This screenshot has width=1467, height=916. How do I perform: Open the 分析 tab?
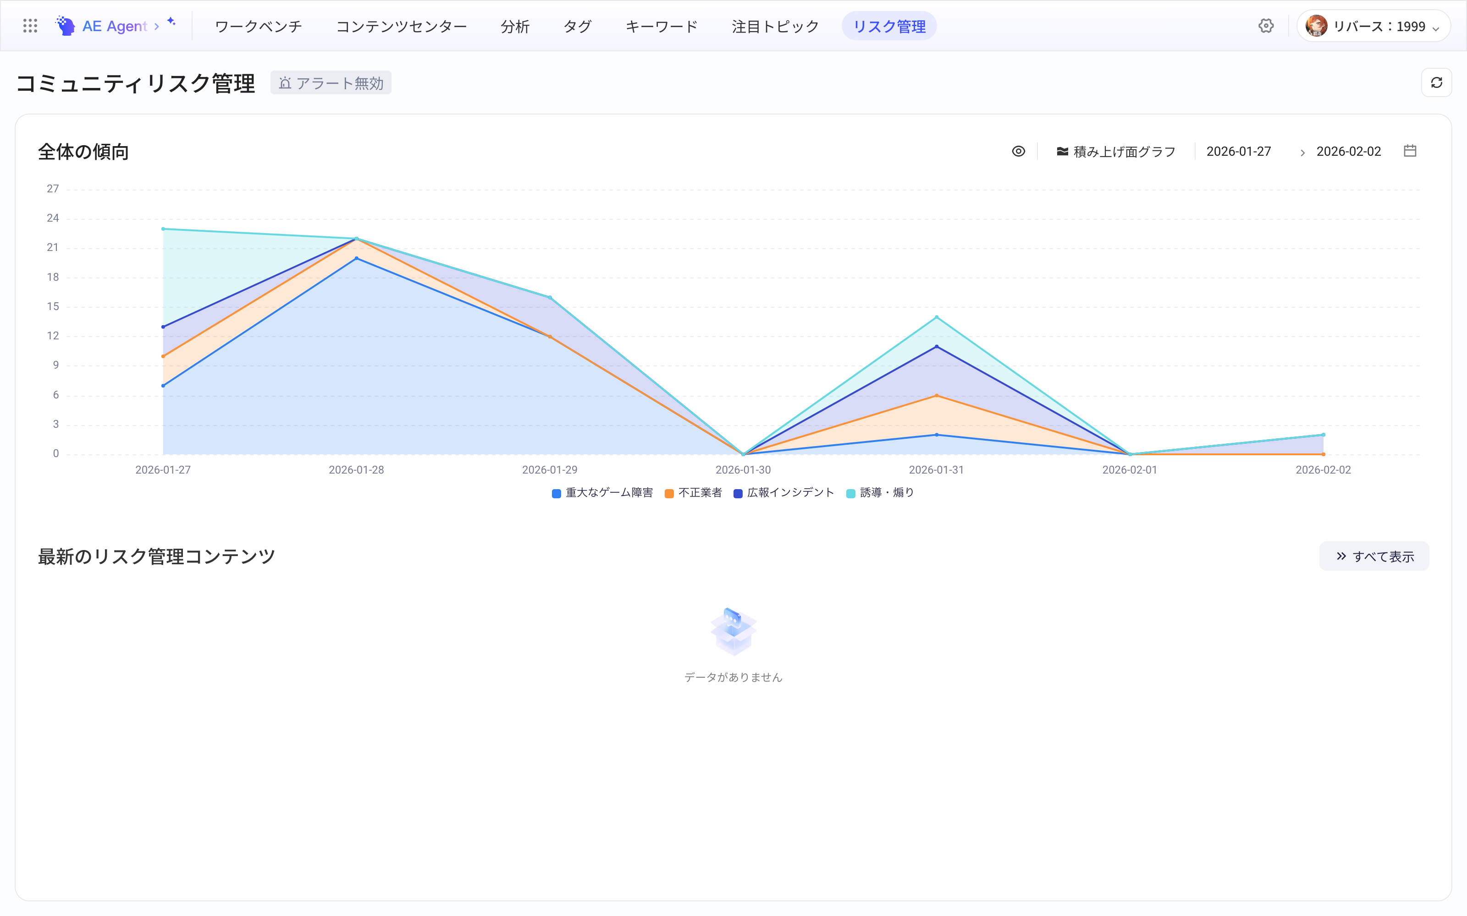[x=515, y=26]
